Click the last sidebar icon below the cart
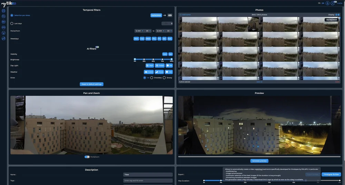This screenshot has height=185, width=345. pyautogui.click(x=3, y=38)
